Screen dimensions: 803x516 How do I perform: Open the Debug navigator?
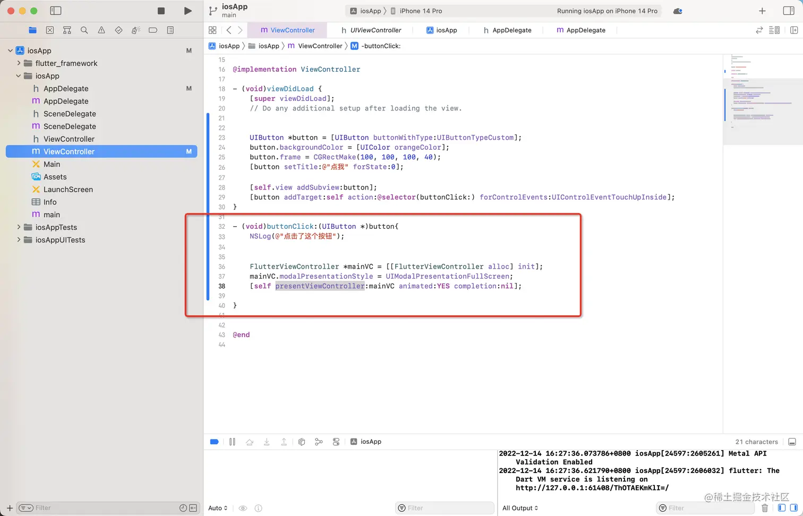coord(136,30)
